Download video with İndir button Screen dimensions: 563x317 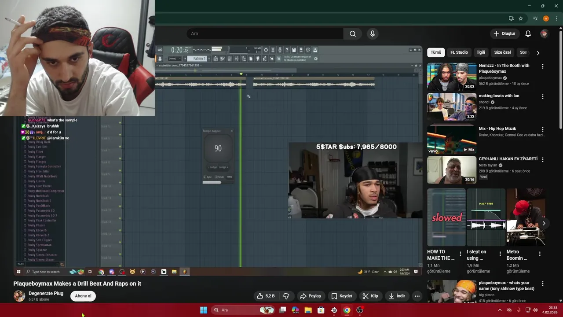397,296
